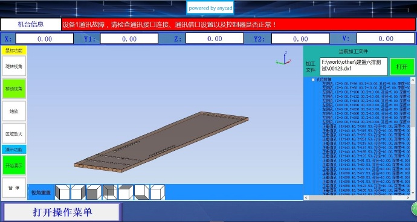Click the XYZ axis indicator in viewport
This screenshot has width=417, height=222.
click(x=284, y=58)
